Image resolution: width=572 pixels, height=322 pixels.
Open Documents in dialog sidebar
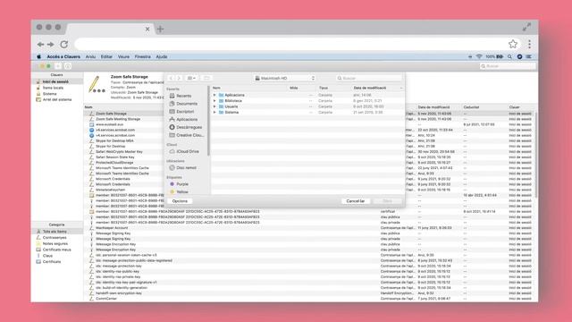pyautogui.click(x=187, y=104)
